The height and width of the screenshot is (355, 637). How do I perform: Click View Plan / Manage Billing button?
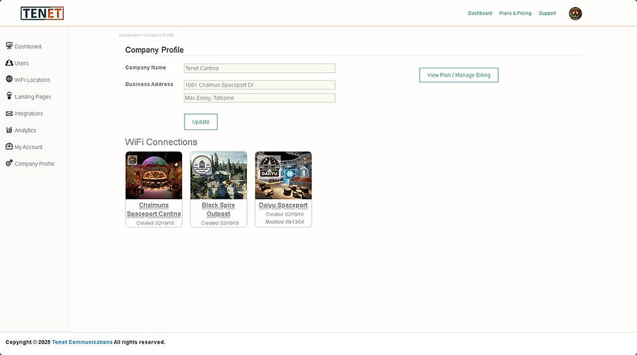pos(459,75)
